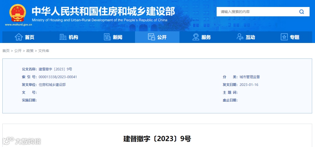Click the 发文日期 field label
Image resolution: width=315 pixels, height=147 pixels.
click(x=230, y=85)
